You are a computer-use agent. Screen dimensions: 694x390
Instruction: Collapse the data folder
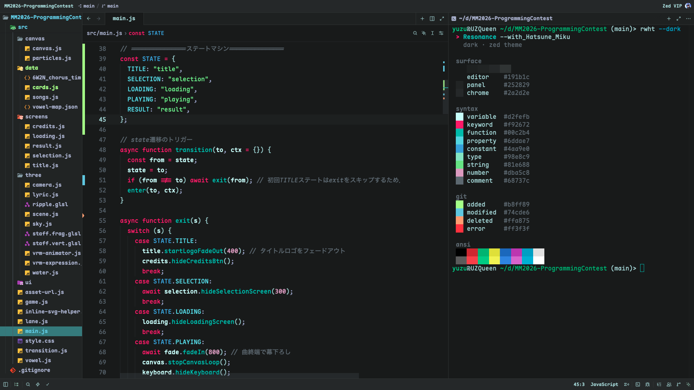(x=41, y=68)
